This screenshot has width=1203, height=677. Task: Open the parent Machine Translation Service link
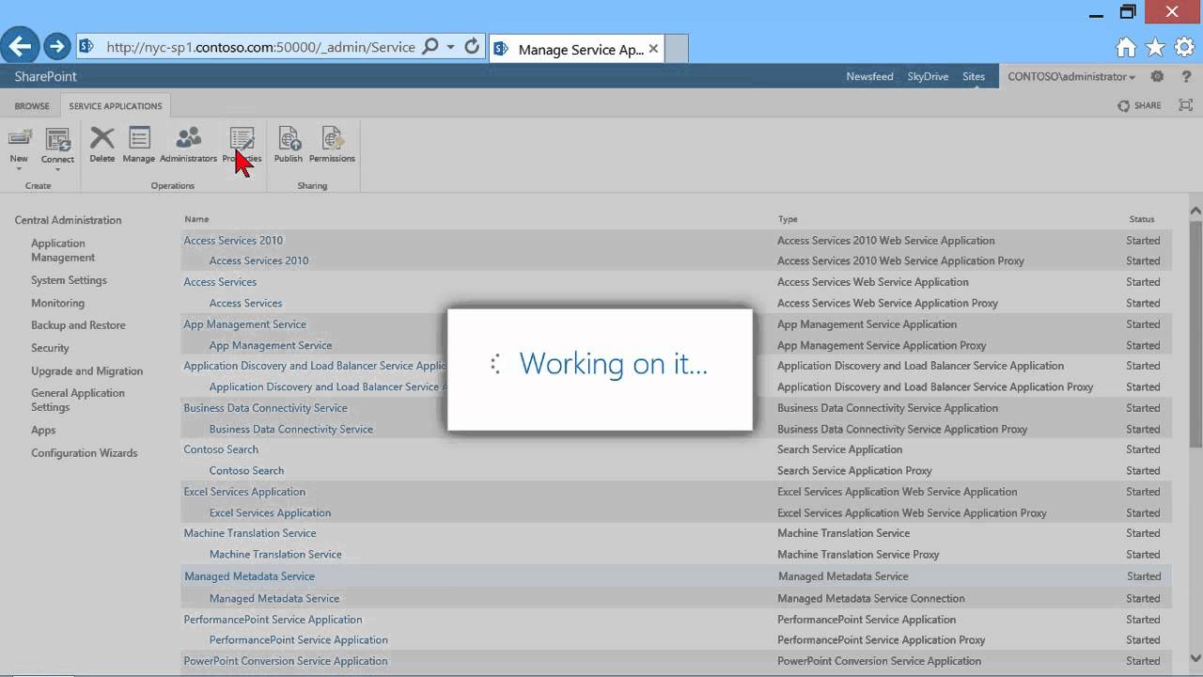click(x=249, y=533)
